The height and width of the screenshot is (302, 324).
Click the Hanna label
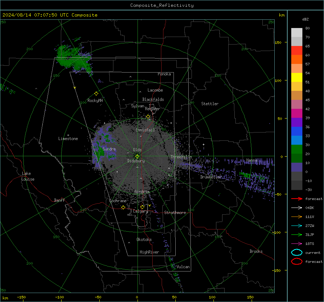point(252,160)
